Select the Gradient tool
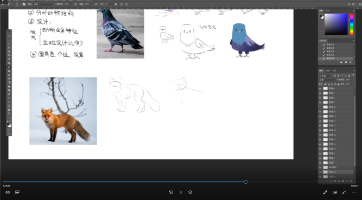The width and height of the screenshot is (362, 200). [x=9, y=82]
